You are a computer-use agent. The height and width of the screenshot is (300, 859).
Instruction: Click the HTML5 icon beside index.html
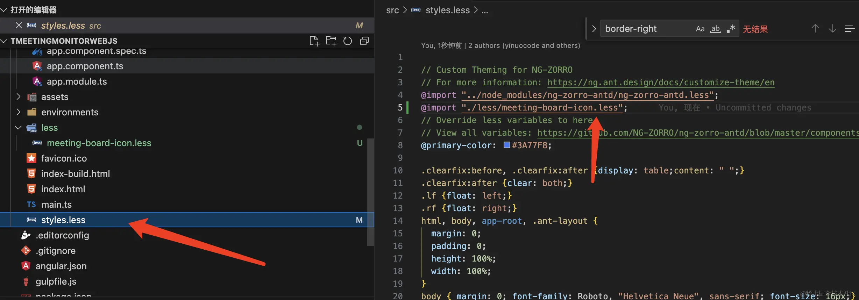31,189
